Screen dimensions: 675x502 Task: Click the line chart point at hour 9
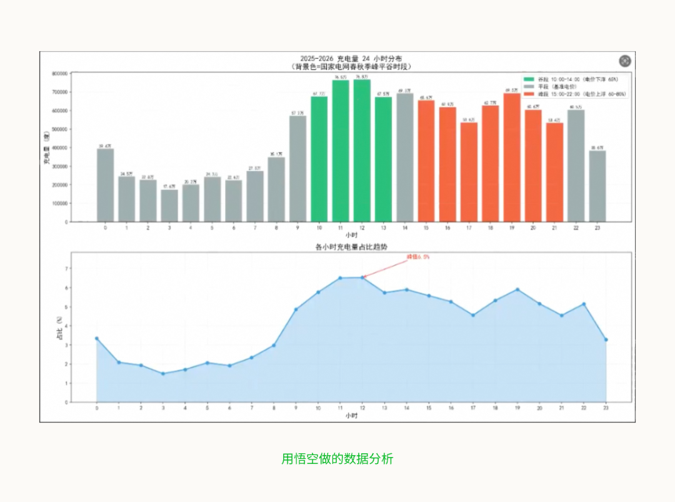tap(296, 309)
